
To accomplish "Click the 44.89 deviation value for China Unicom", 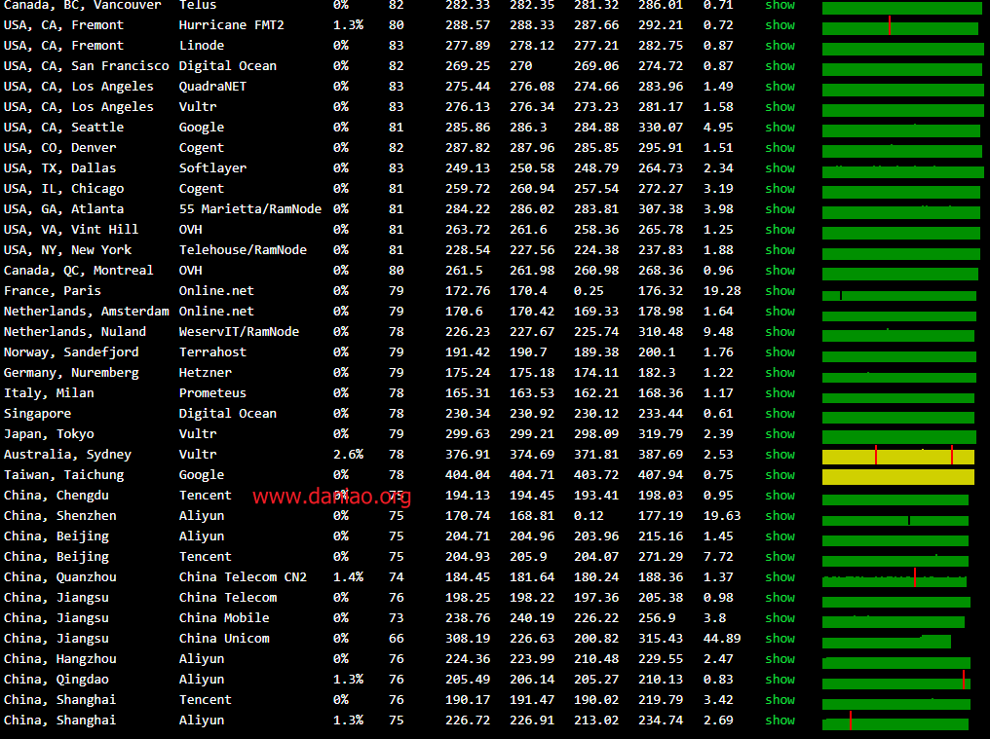I will point(722,638).
